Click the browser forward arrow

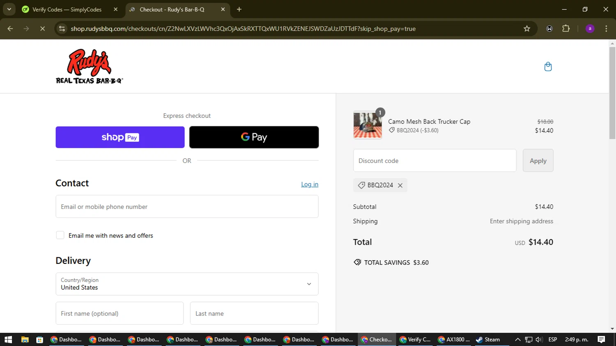pyautogui.click(x=26, y=29)
